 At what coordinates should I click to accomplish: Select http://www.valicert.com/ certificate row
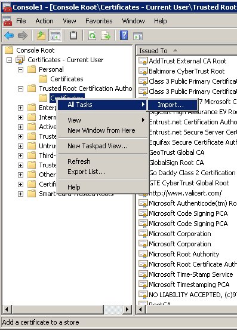(185, 193)
